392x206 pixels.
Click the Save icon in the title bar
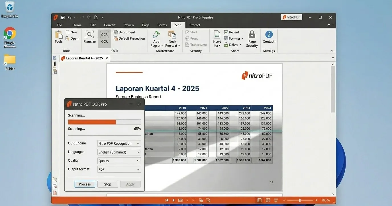click(x=63, y=17)
